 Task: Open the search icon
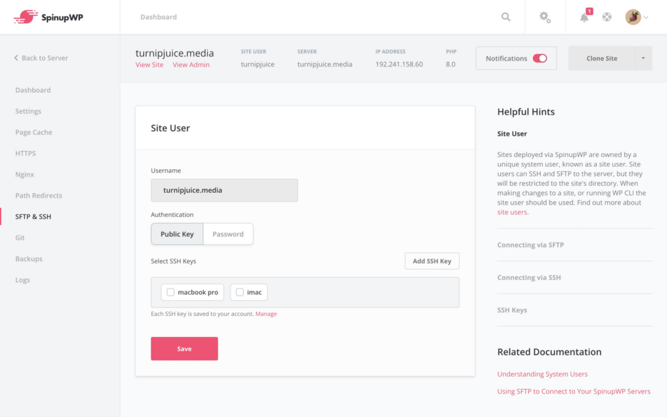[x=505, y=17]
